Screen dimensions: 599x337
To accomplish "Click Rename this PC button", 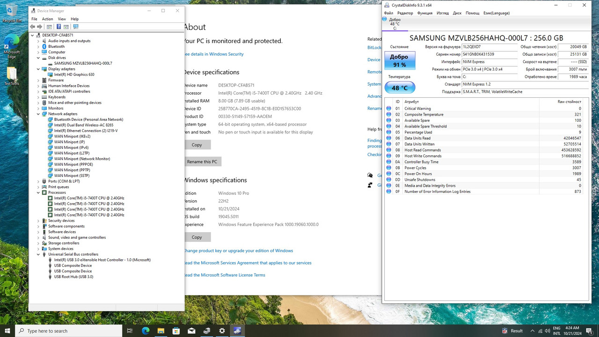I will tap(202, 161).
